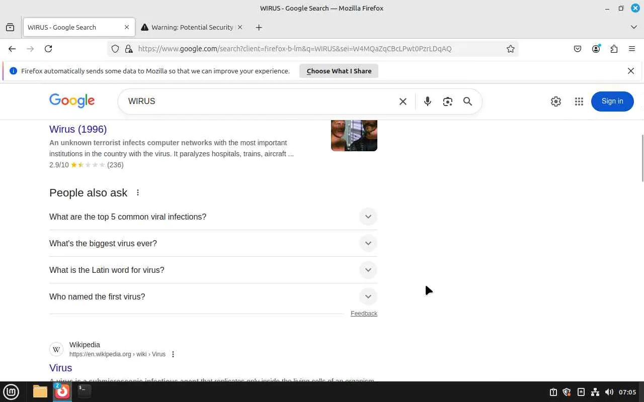
Task: Open the list all tabs dropdown
Action: pyautogui.click(x=633, y=27)
